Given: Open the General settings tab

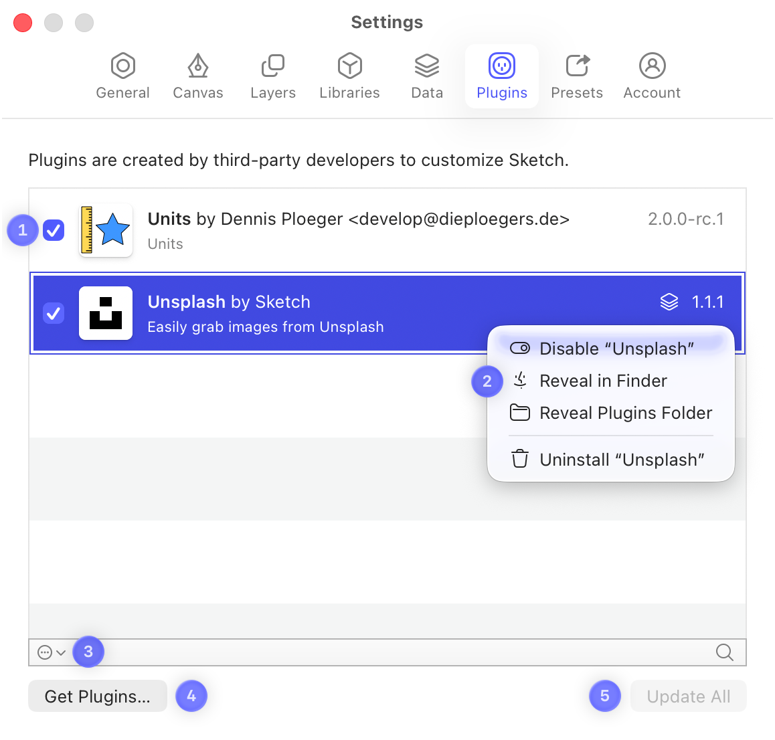Looking at the screenshot, I should coord(122,76).
